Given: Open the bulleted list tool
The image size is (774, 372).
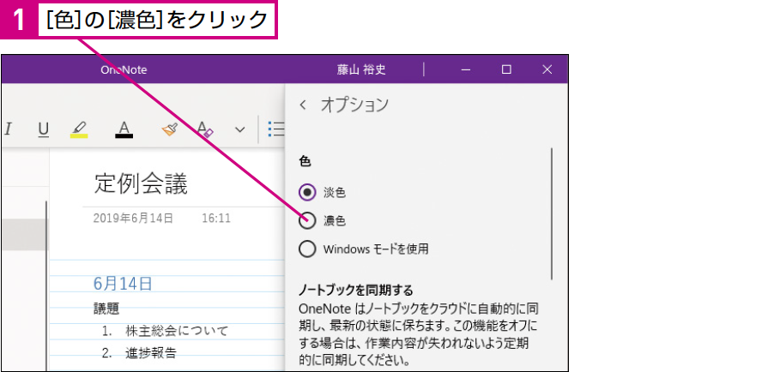Looking at the screenshot, I should tap(276, 129).
